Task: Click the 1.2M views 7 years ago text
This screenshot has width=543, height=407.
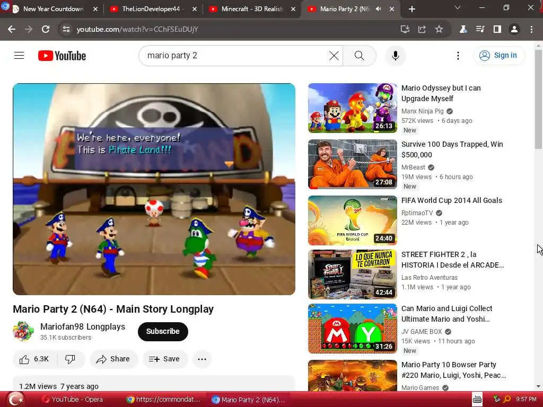Action: (x=59, y=386)
